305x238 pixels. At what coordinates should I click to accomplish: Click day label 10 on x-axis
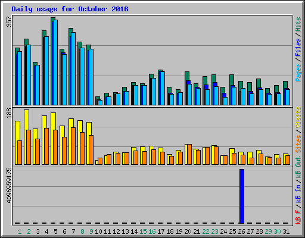98,231
